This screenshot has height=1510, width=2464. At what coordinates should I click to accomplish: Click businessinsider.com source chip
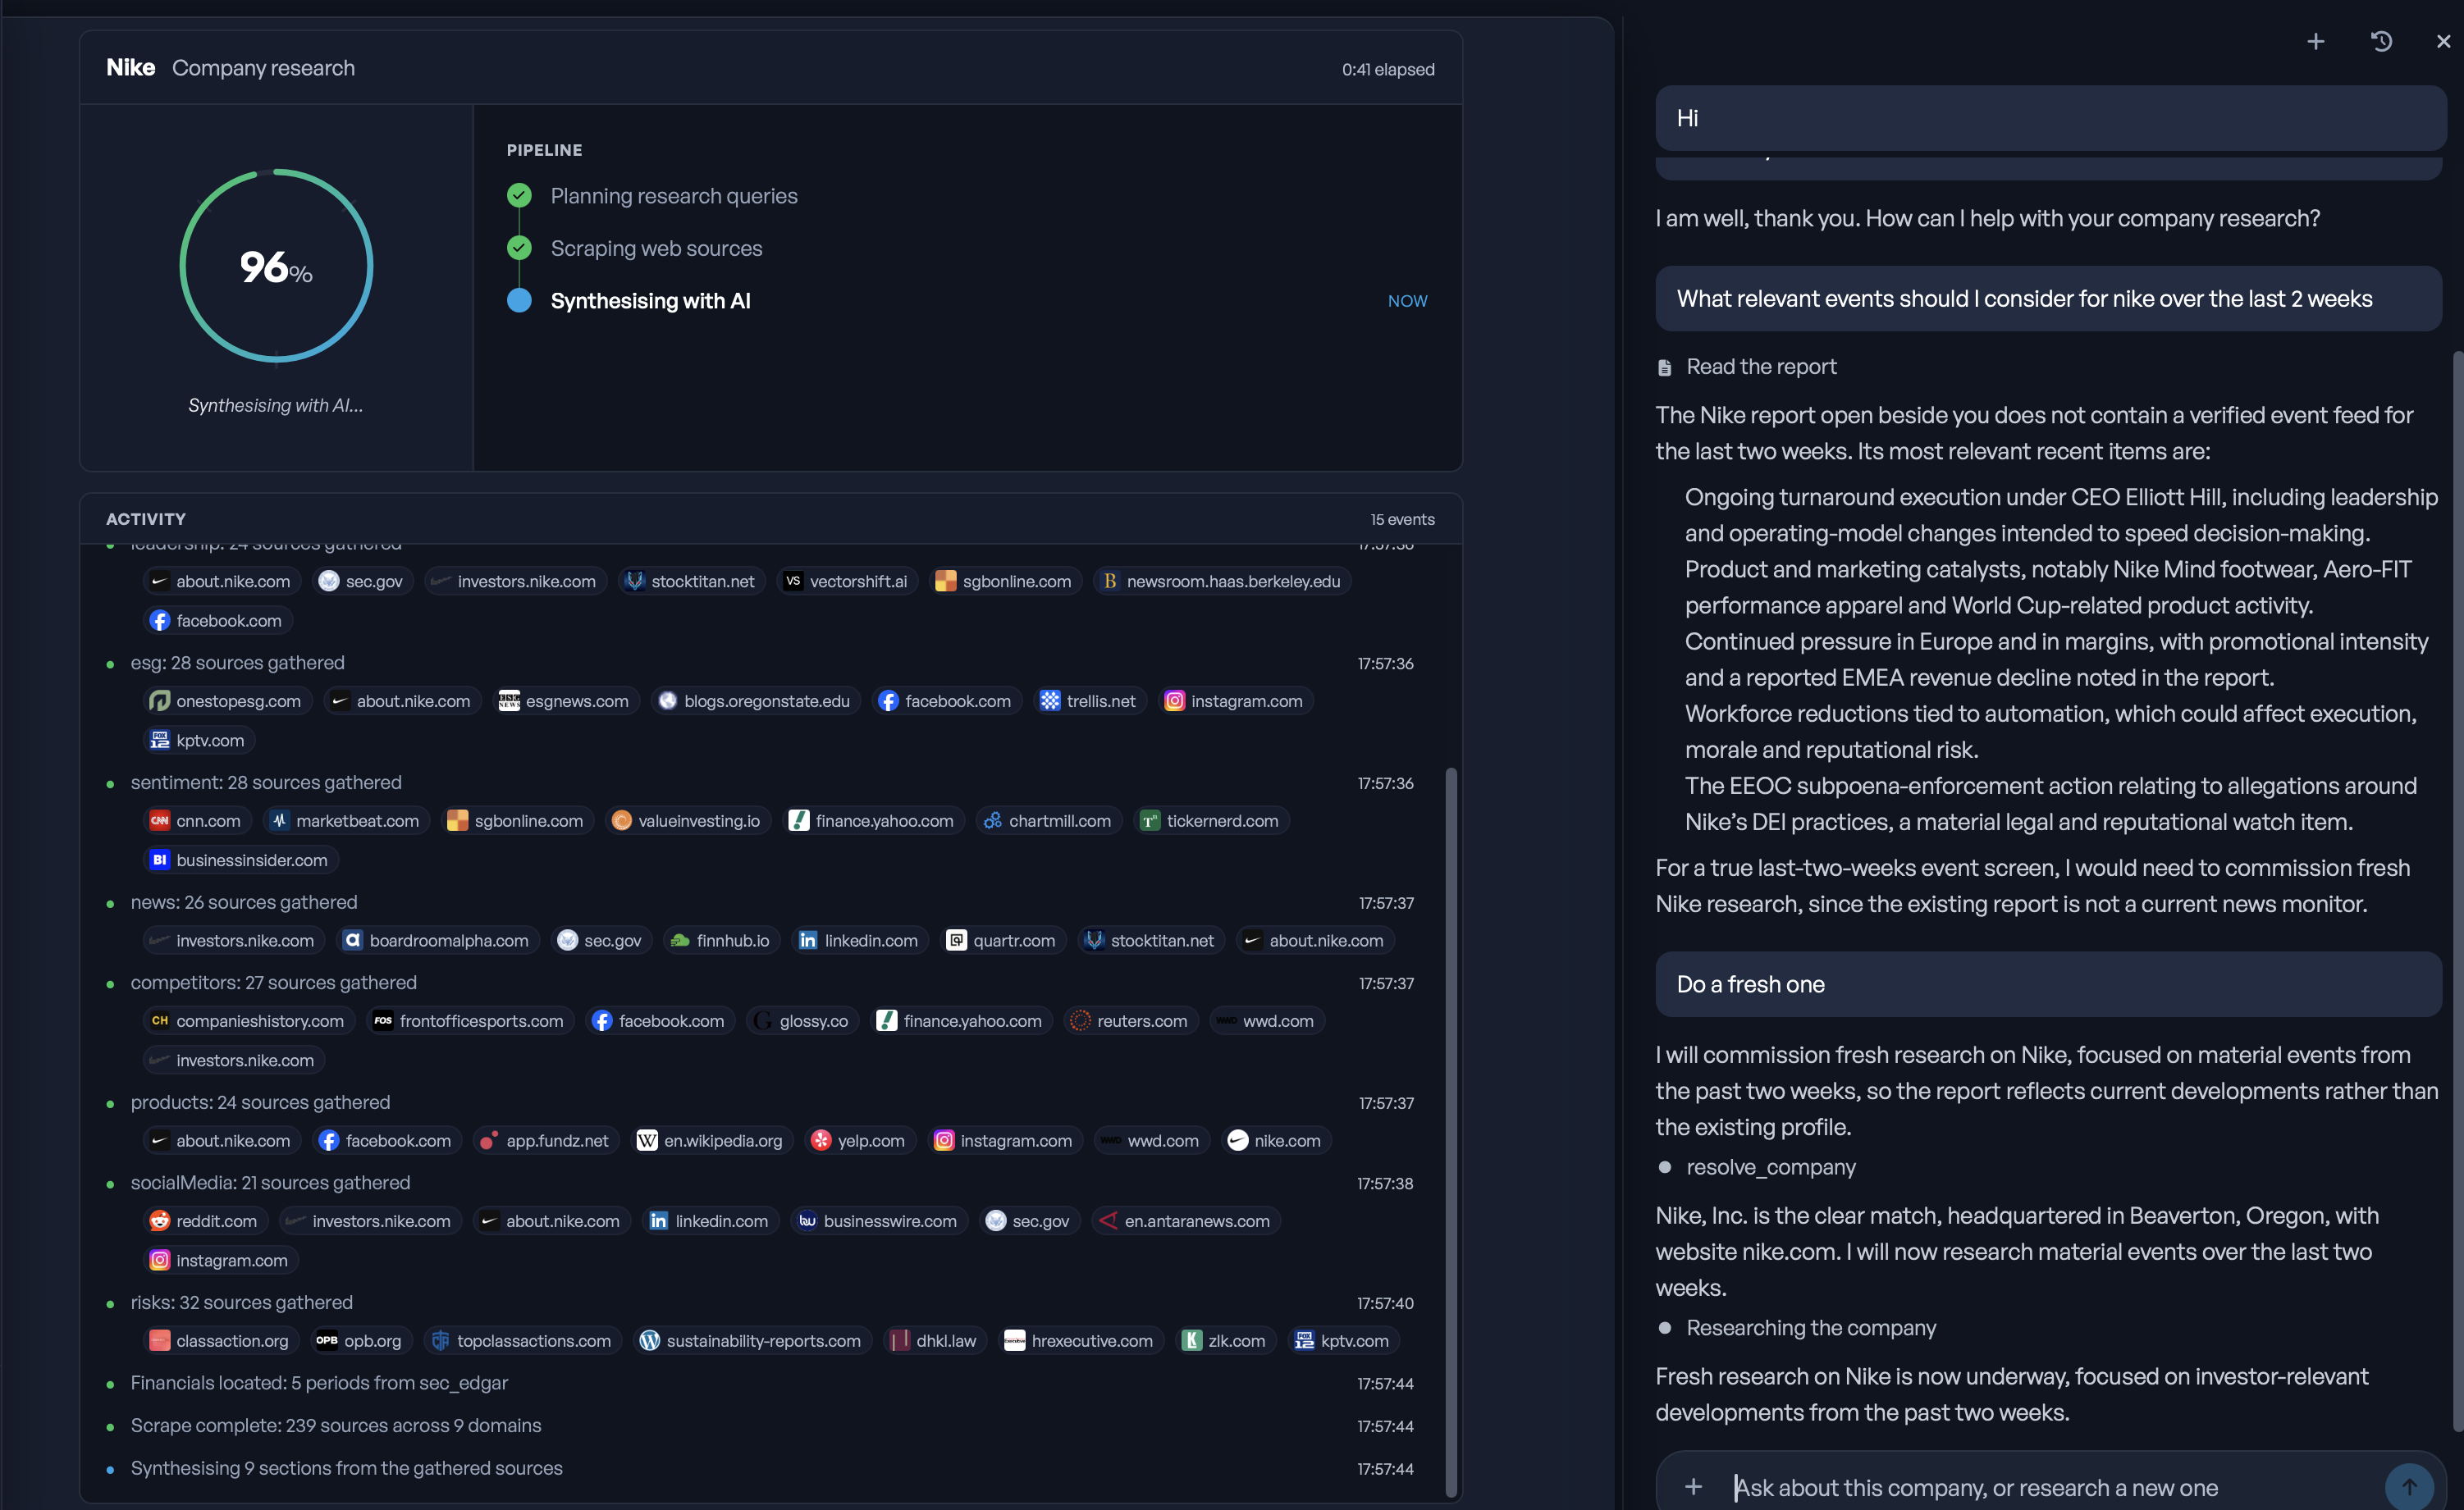tap(240, 860)
